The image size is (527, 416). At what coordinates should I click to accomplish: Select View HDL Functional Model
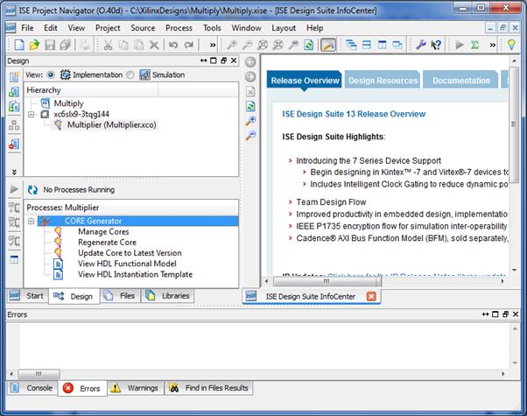(127, 264)
